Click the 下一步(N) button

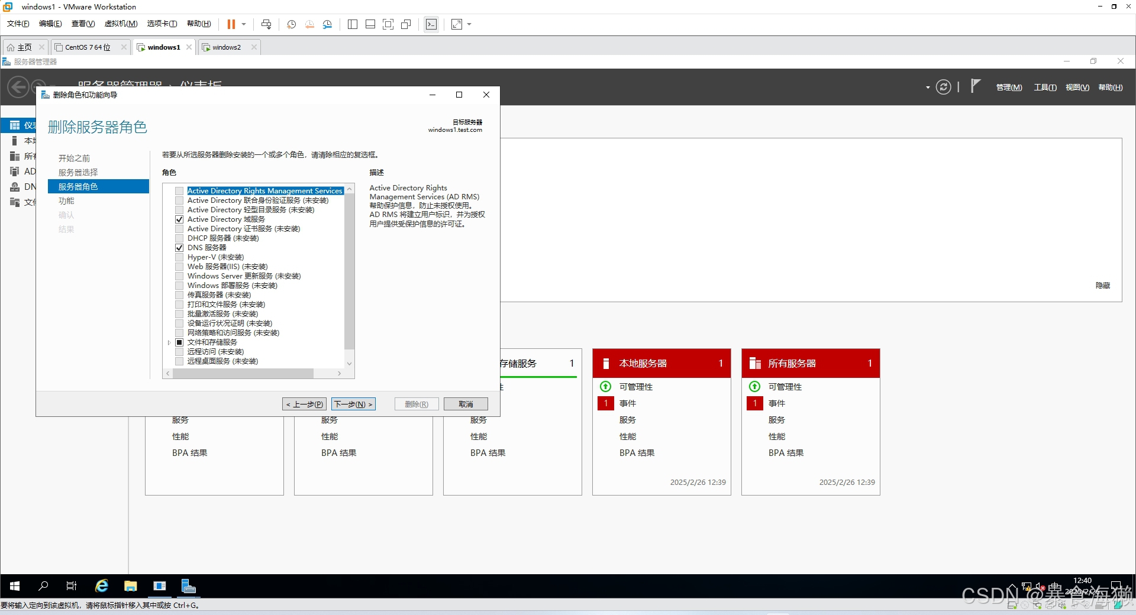[353, 404]
